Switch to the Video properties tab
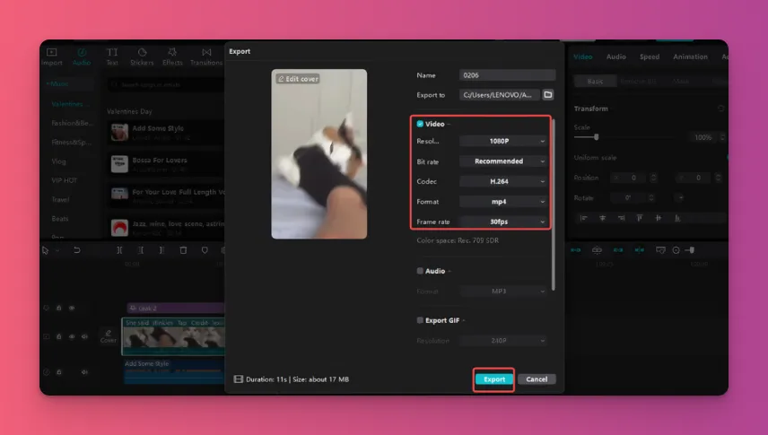 (583, 57)
